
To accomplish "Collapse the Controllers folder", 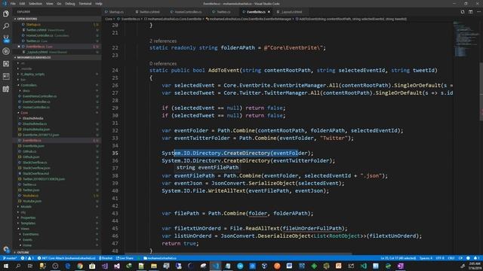I will point(29,85).
